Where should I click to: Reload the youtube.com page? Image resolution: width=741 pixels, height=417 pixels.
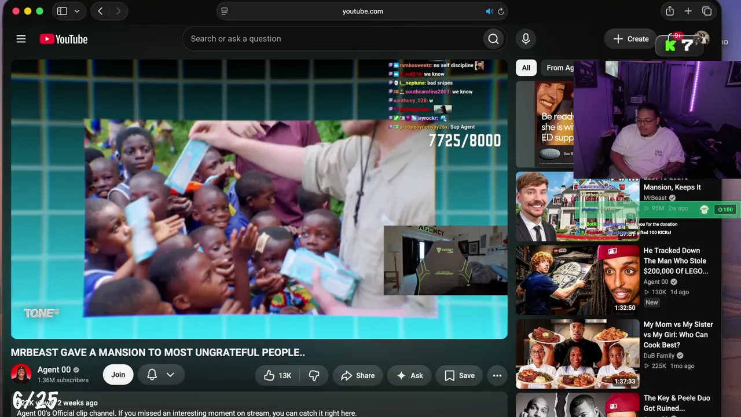(501, 11)
